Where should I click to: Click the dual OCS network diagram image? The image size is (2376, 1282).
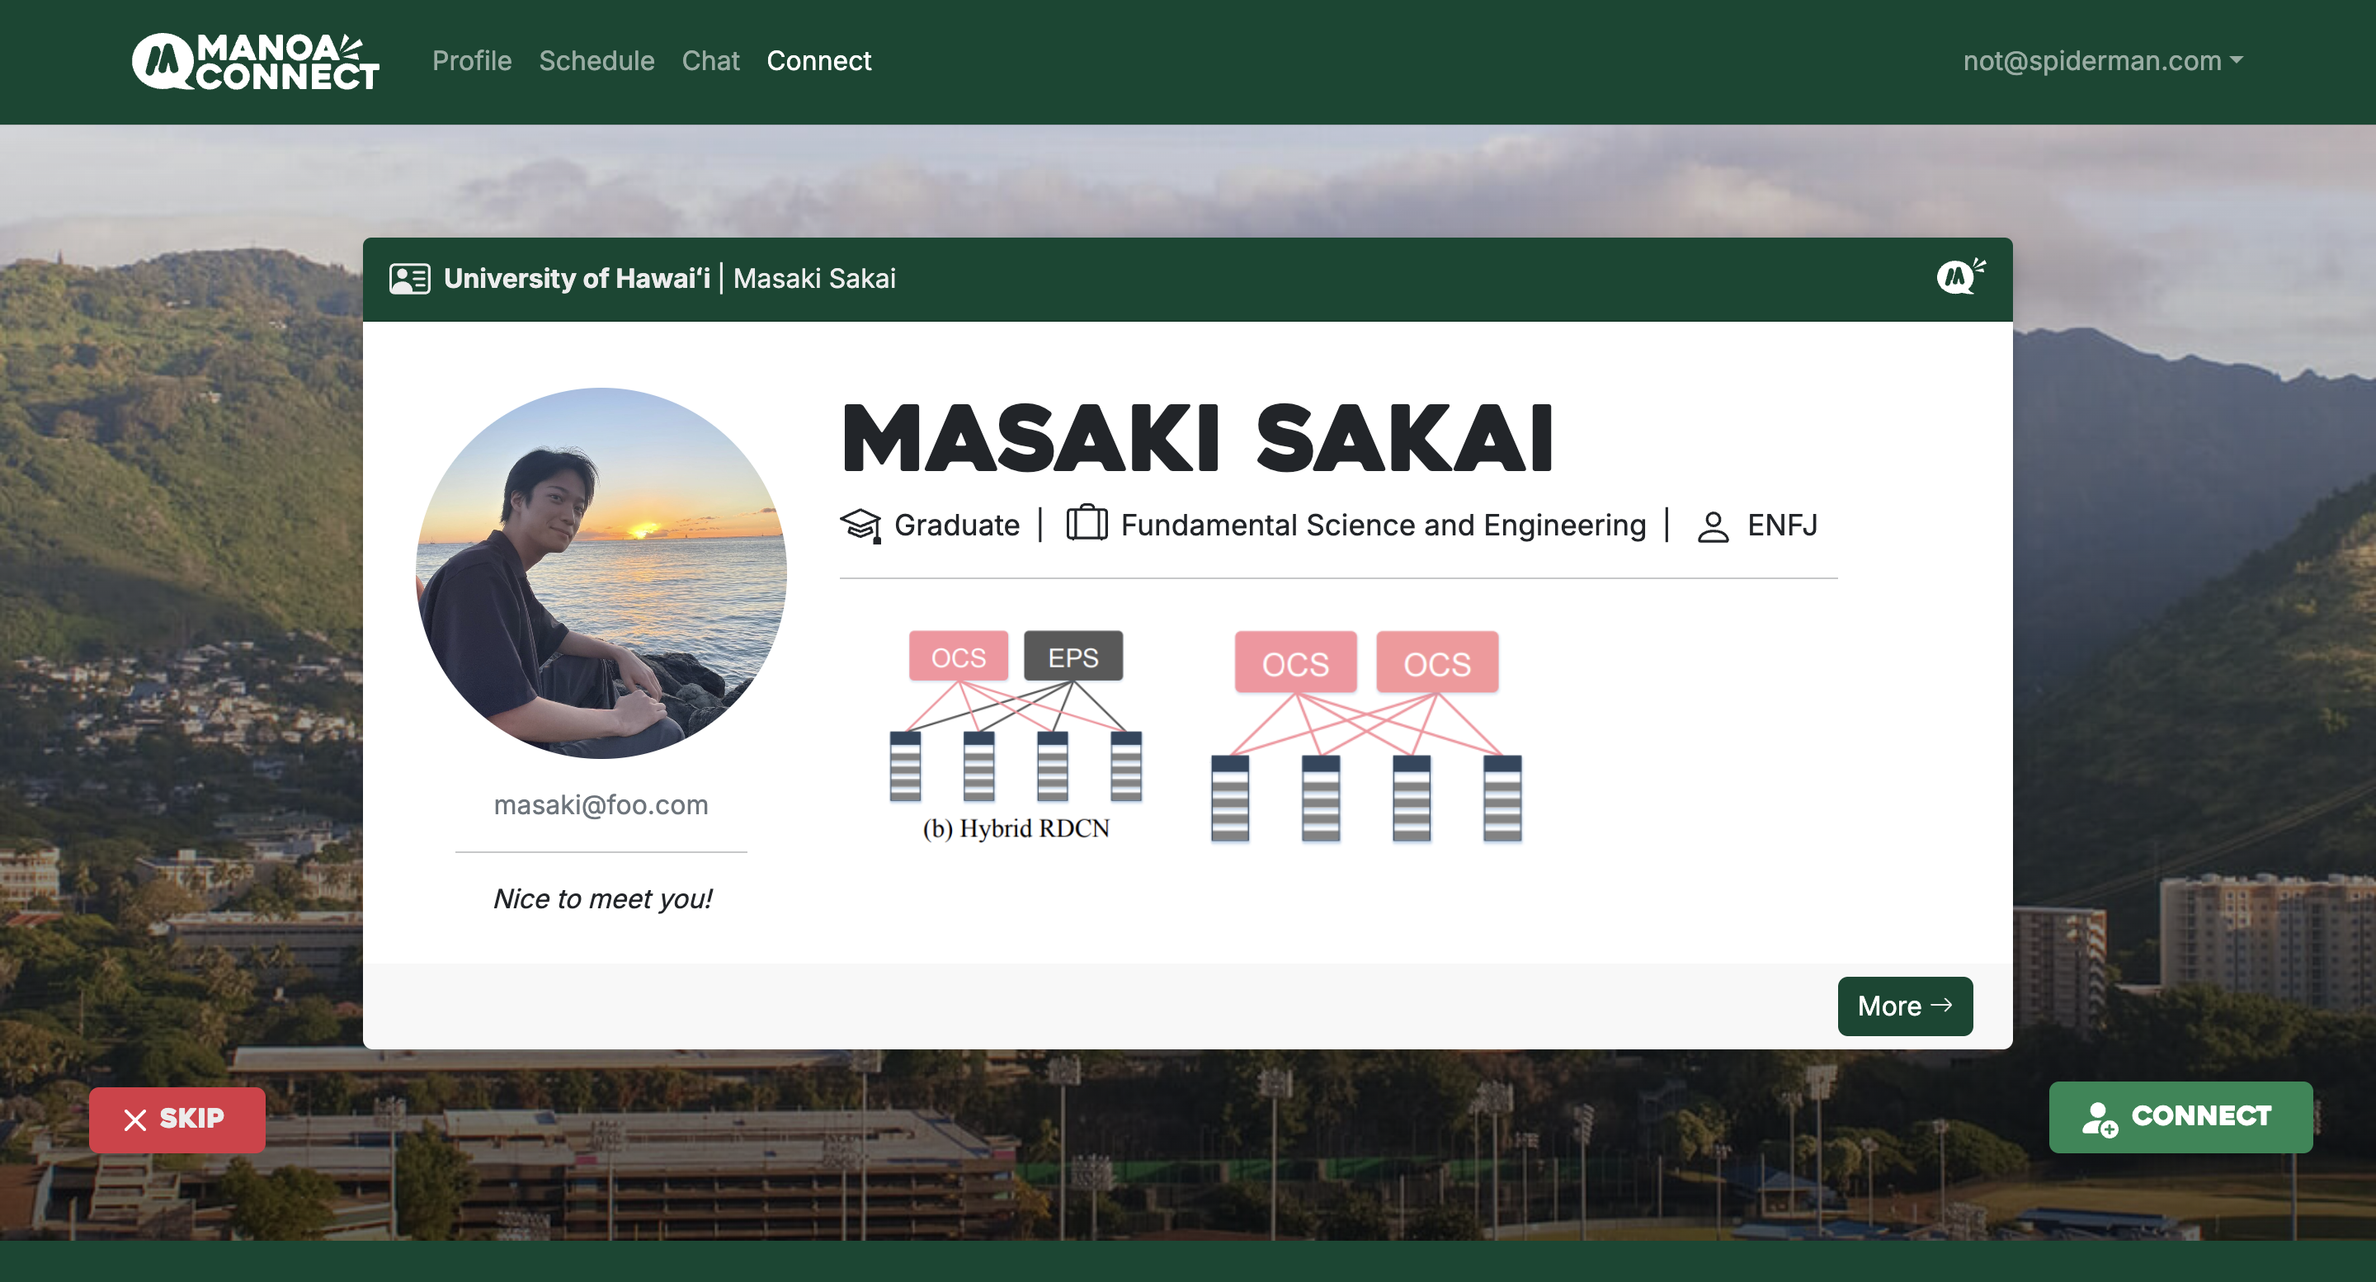coord(1366,736)
